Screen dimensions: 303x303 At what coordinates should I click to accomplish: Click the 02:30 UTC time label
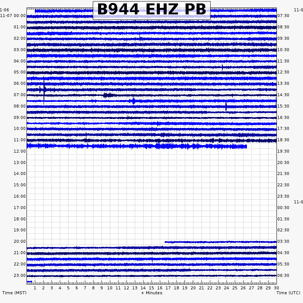point(283,230)
